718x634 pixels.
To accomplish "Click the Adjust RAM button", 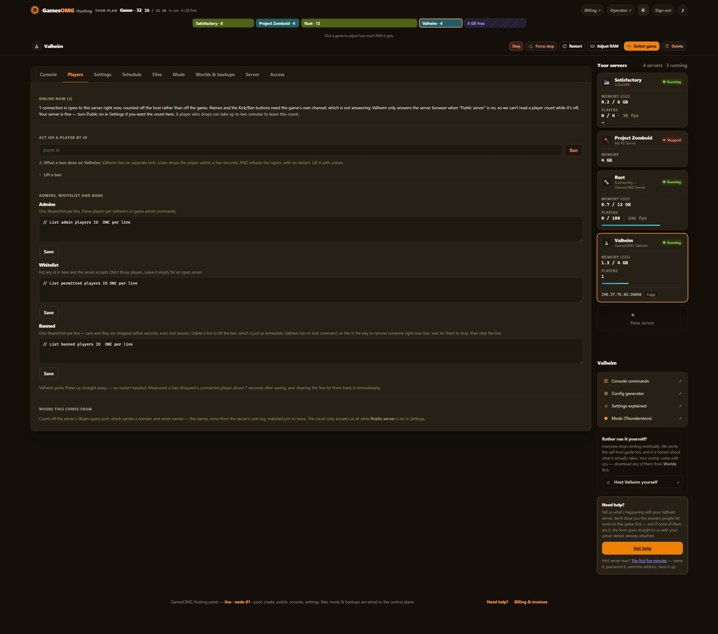I will (x=604, y=46).
